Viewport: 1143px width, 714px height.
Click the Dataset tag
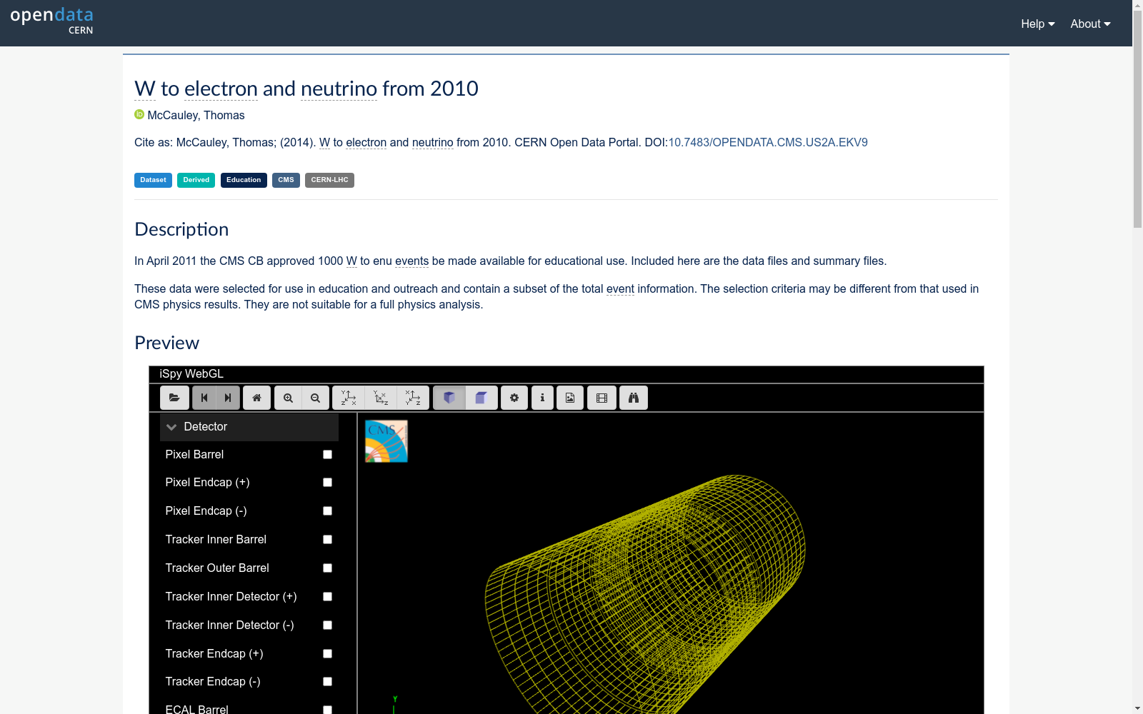click(153, 180)
